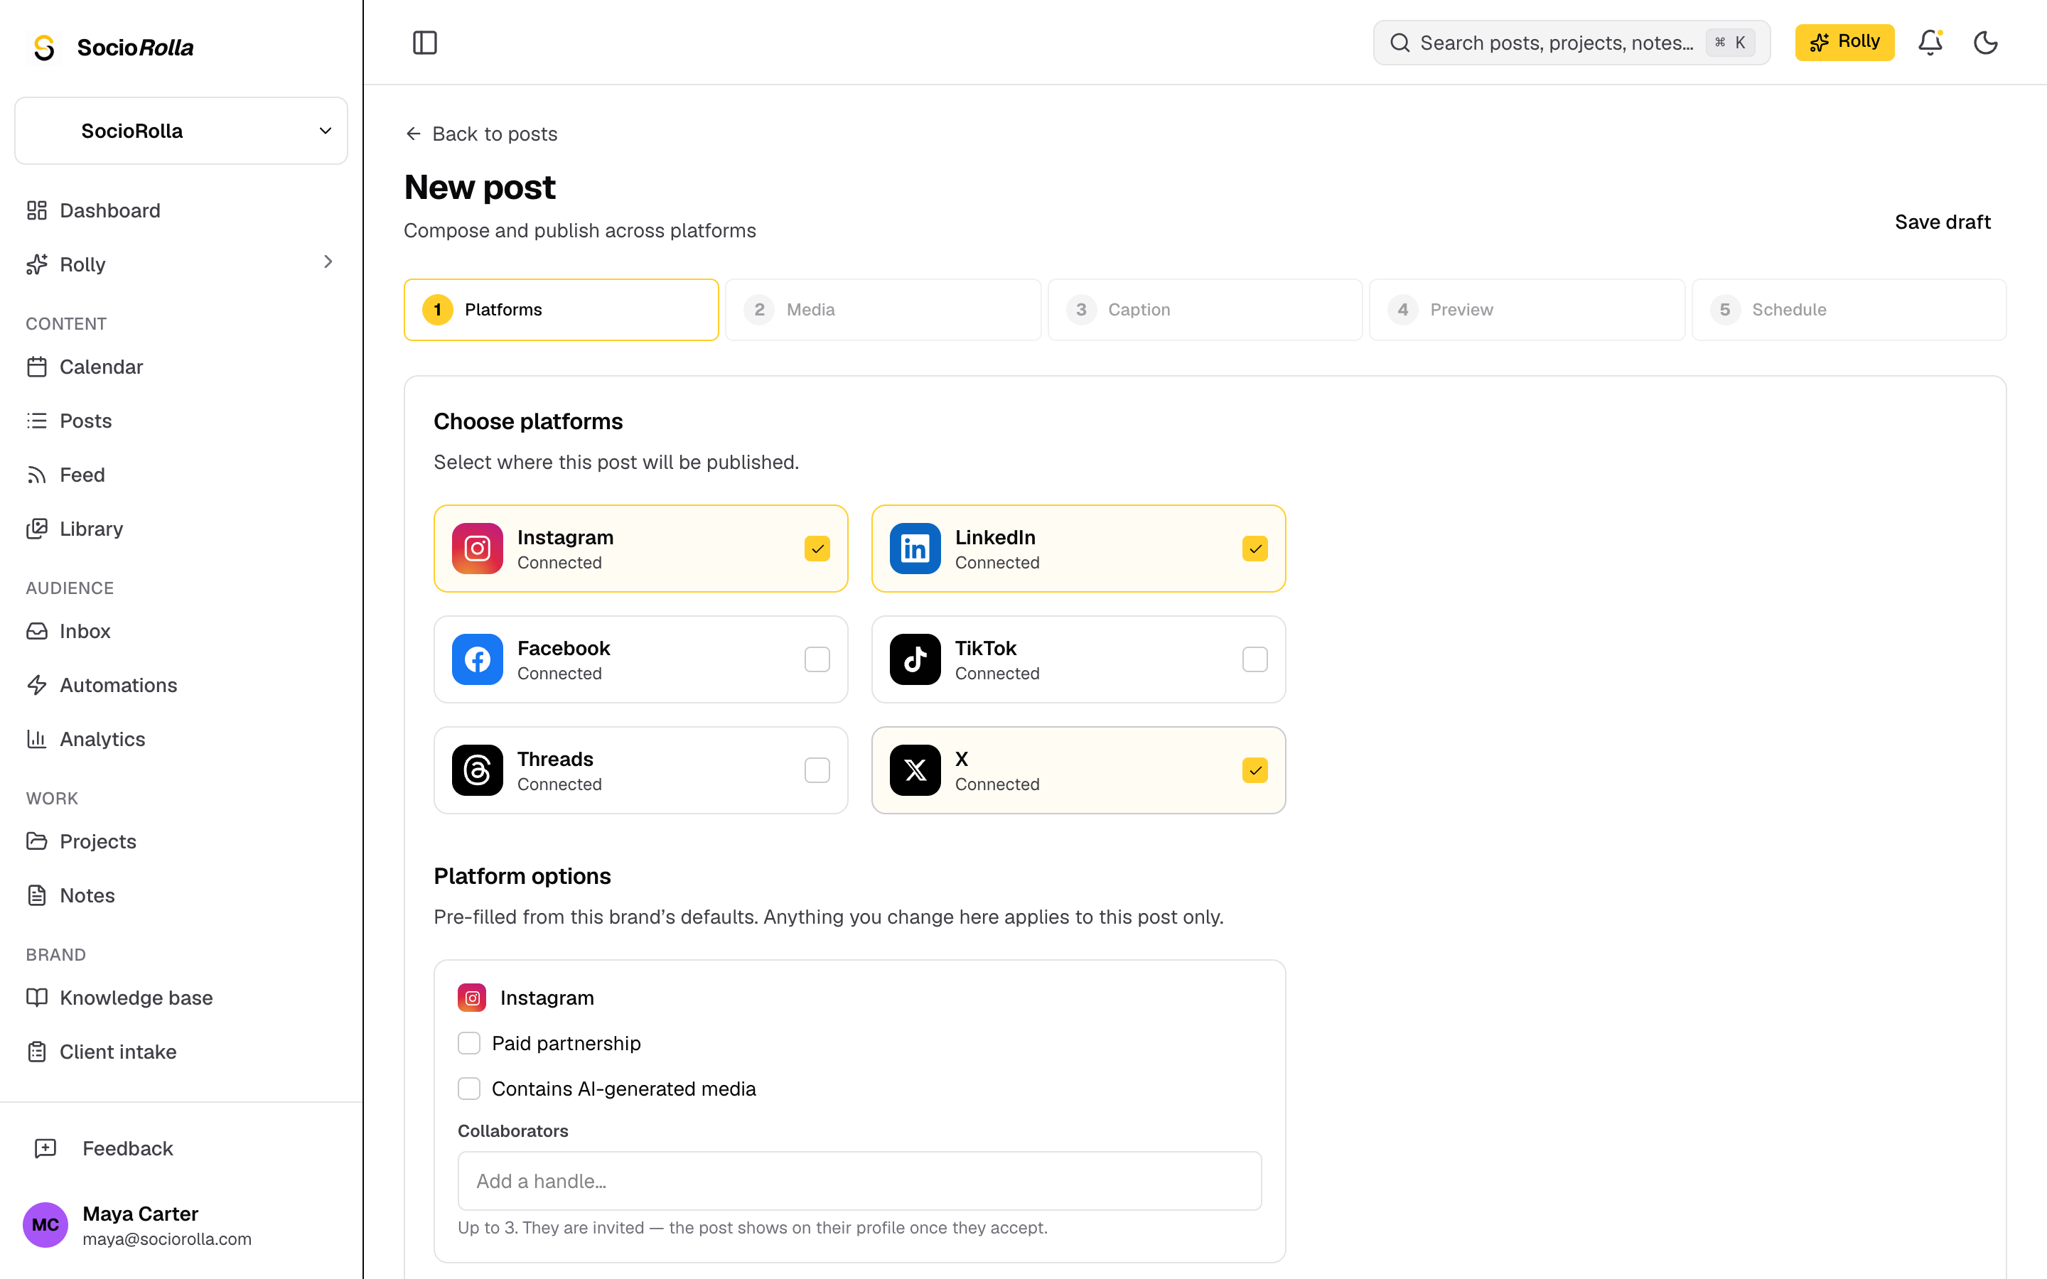The width and height of the screenshot is (2047, 1279).
Task: Switch to dark mode moon icon
Action: tap(1985, 43)
